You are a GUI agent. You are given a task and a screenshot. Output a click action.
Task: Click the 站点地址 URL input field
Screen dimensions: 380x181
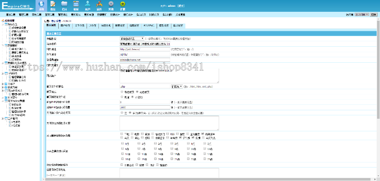click(144, 49)
